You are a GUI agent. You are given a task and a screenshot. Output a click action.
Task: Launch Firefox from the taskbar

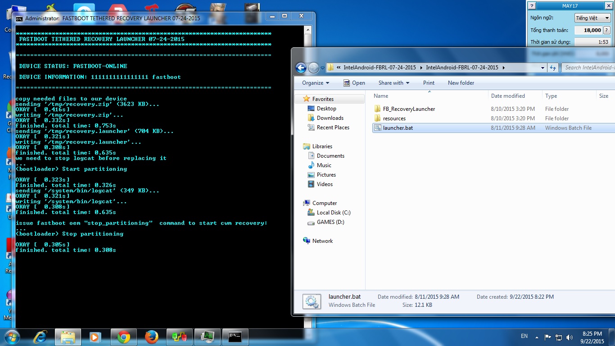pyautogui.click(x=152, y=337)
